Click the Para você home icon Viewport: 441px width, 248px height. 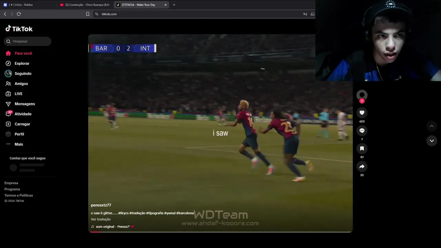[x=8, y=53]
